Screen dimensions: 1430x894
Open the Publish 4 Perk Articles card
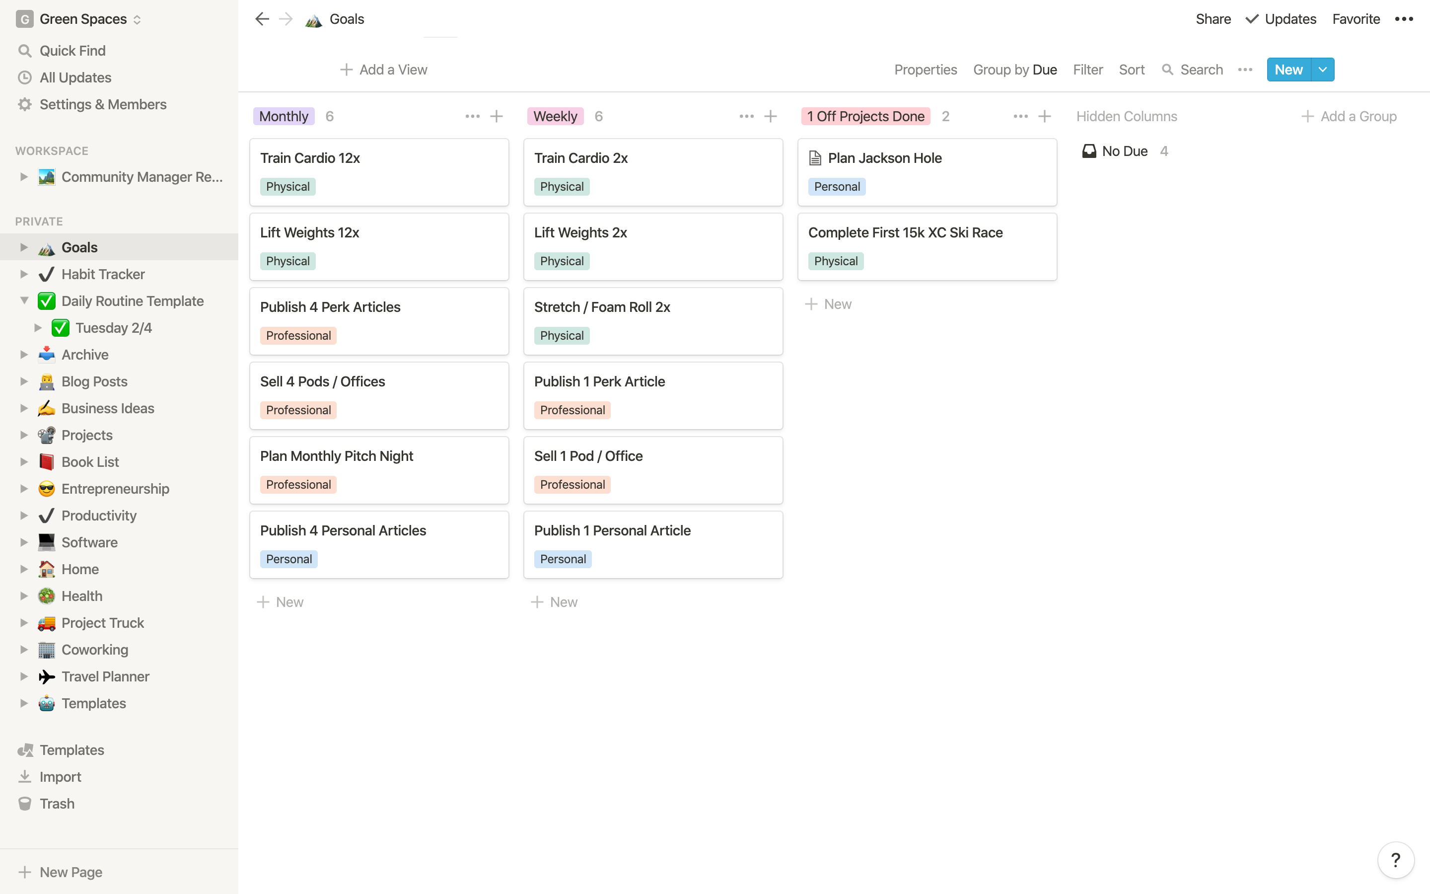[x=379, y=321]
